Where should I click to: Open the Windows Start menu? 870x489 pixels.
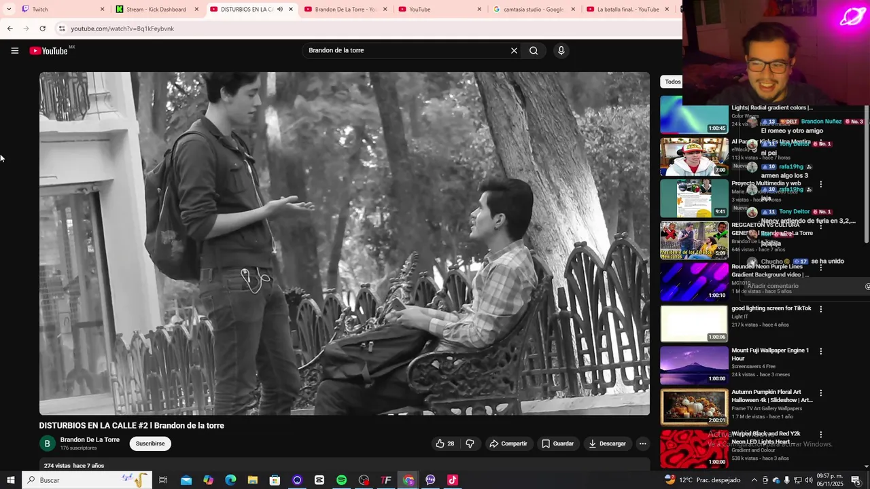pyautogui.click(x=10, y=480)
